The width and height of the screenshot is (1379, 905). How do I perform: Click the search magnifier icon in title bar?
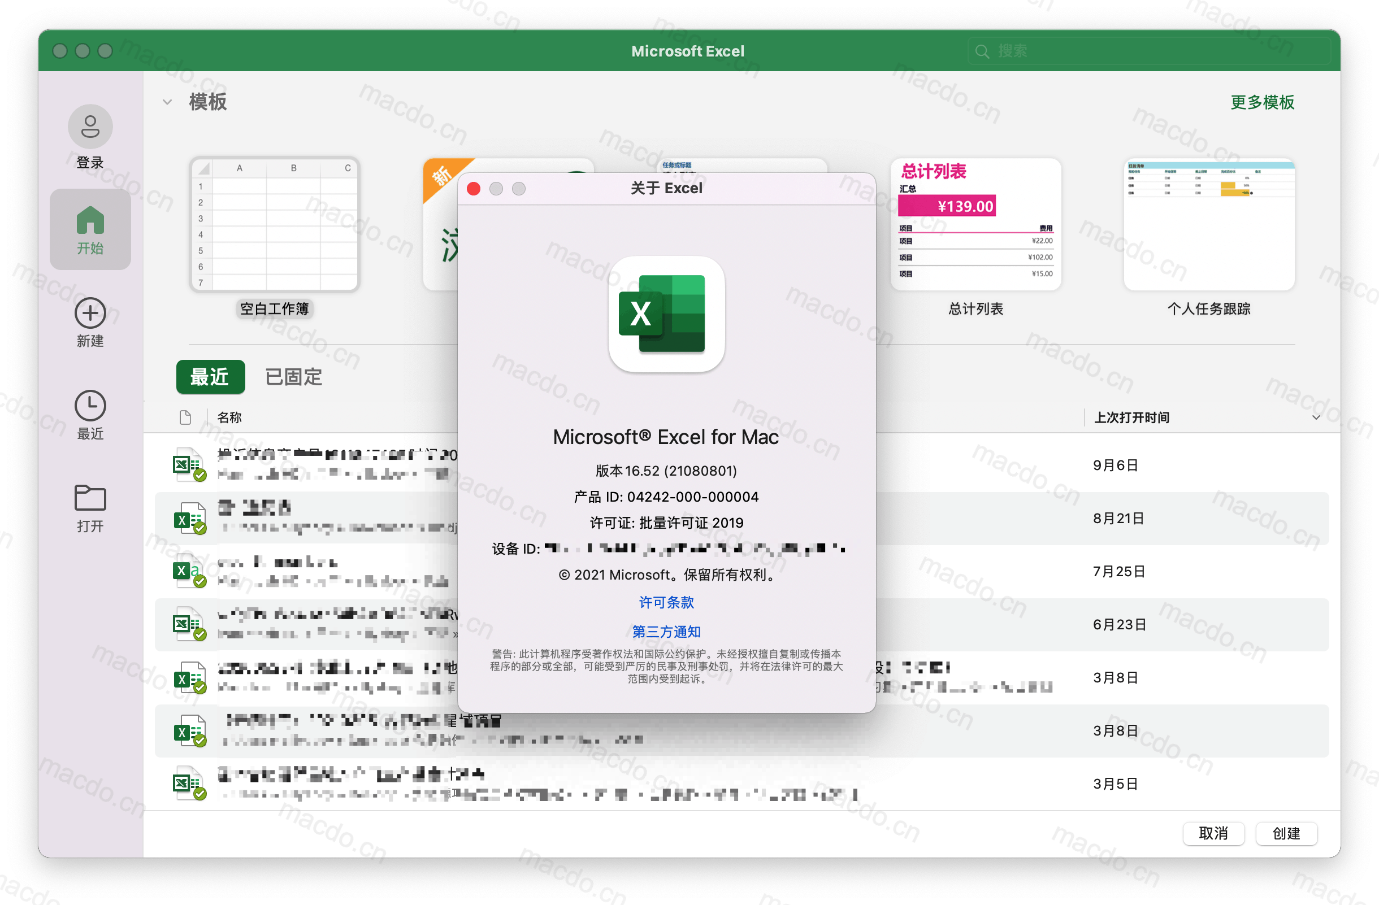pyautogui.click(x=982, y=51)
